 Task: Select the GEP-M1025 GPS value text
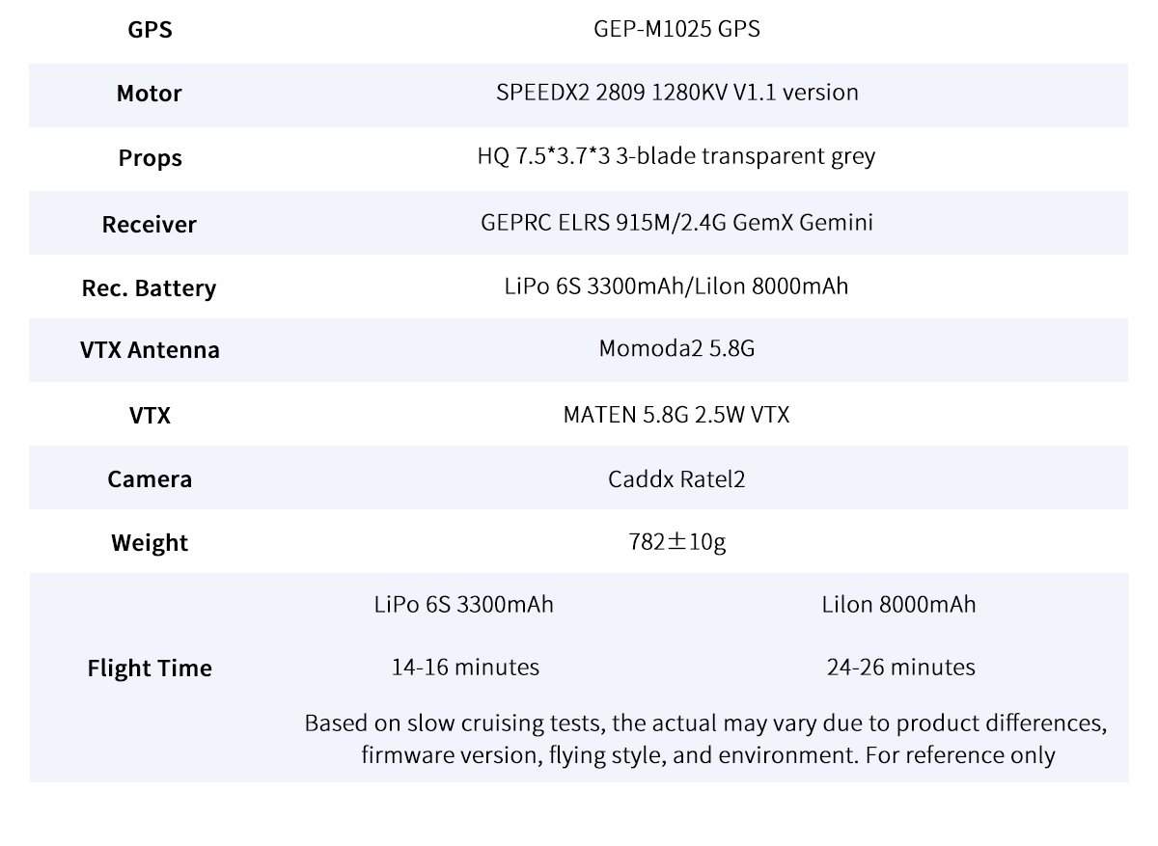tap(676, 29)
